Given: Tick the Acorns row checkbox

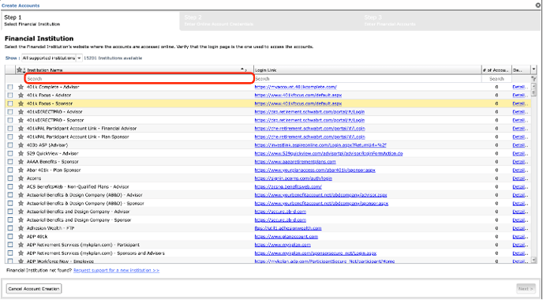Looking at the screenshot, I should (x=10, y=178).
